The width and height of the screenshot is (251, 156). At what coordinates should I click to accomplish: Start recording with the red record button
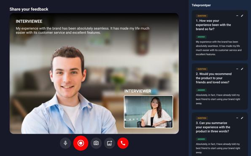(81, 143)
